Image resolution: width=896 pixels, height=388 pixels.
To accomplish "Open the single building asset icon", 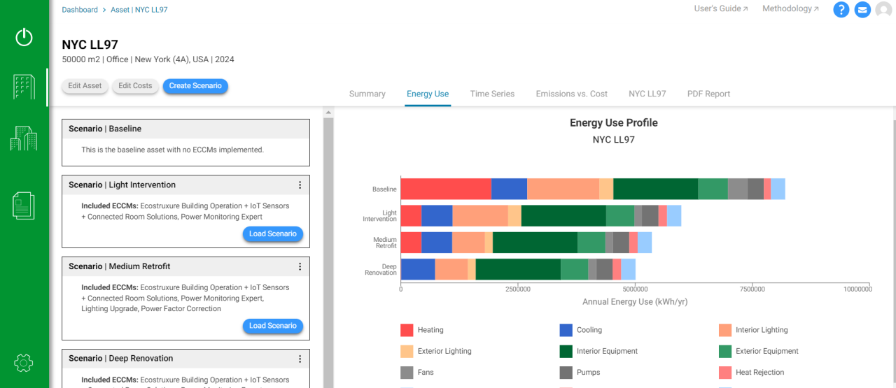I will (24, 87).
